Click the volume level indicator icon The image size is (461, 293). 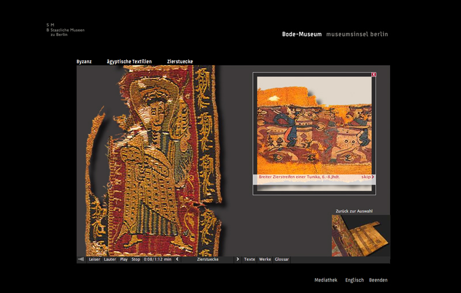point(81,259)
